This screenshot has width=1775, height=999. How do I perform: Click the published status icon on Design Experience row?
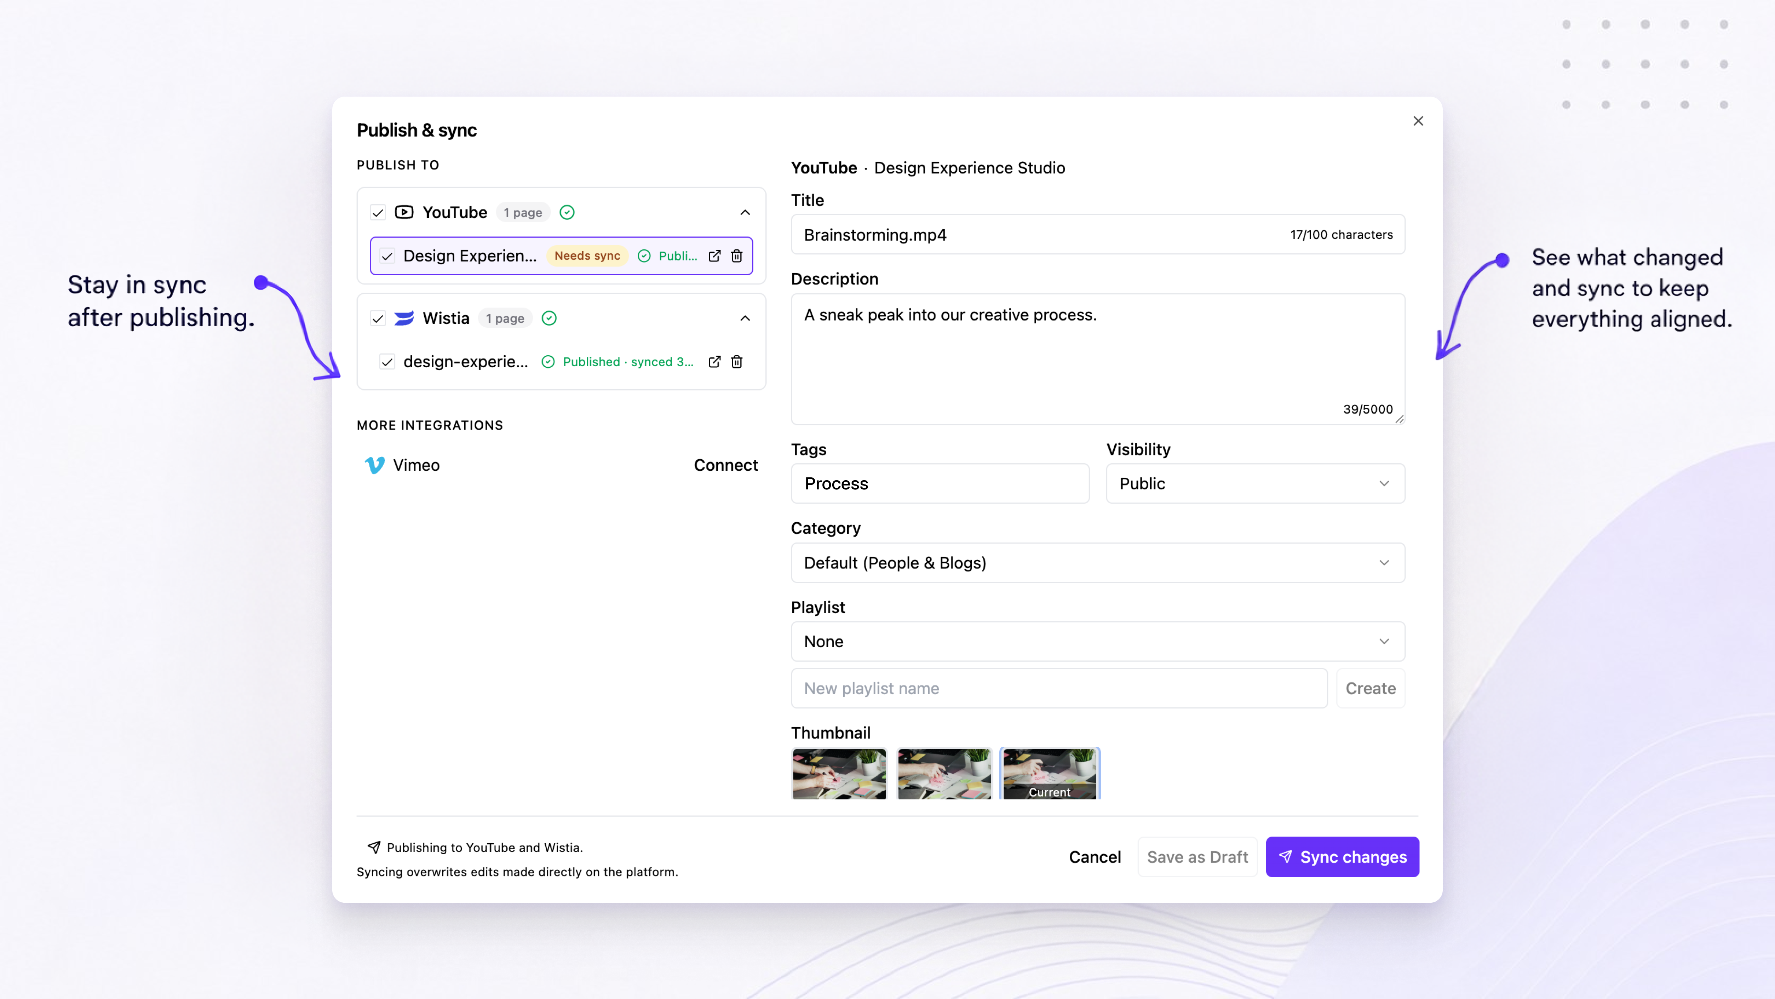644,256
